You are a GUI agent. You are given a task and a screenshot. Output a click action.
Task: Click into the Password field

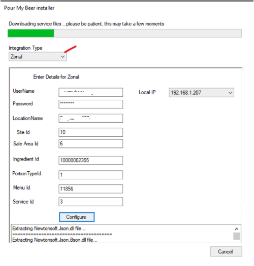[x=90, y=104]
